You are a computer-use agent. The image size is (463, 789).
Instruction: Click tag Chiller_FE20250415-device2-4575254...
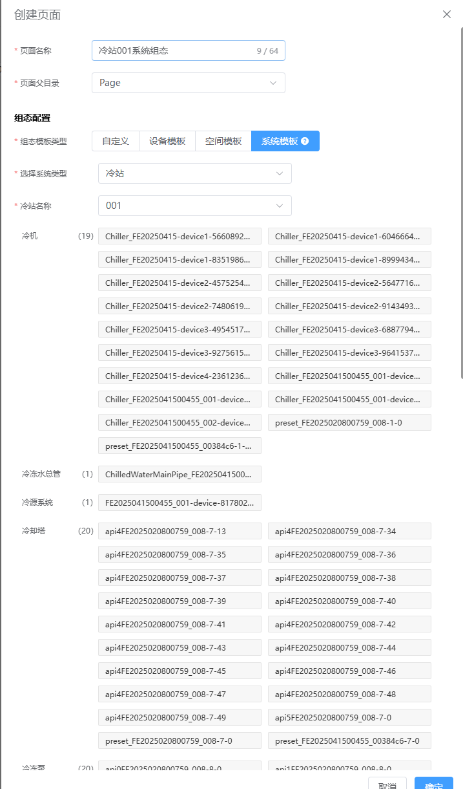click(x=180, y=283)
